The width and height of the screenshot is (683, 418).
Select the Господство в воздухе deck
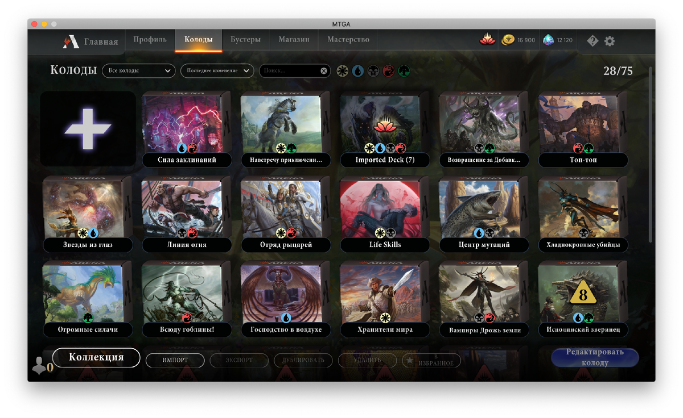[286, 299]
